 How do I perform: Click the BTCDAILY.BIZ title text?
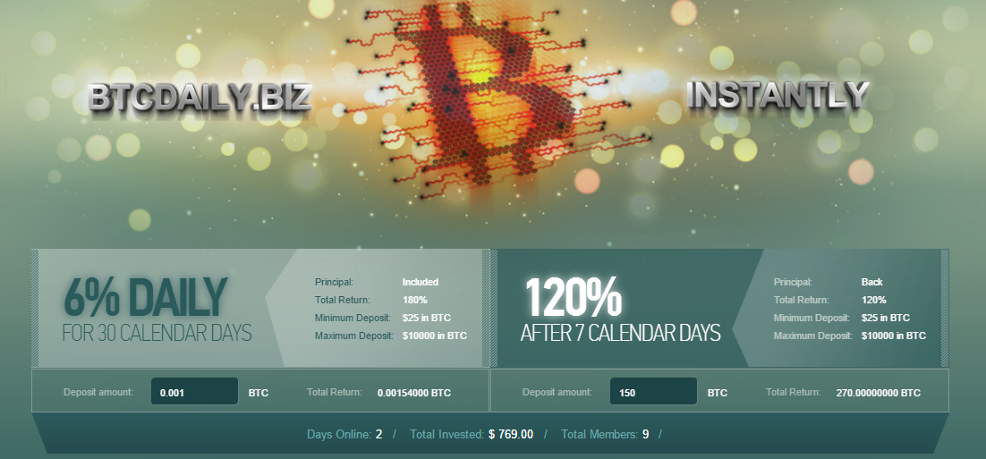click(x=200, y=98)
